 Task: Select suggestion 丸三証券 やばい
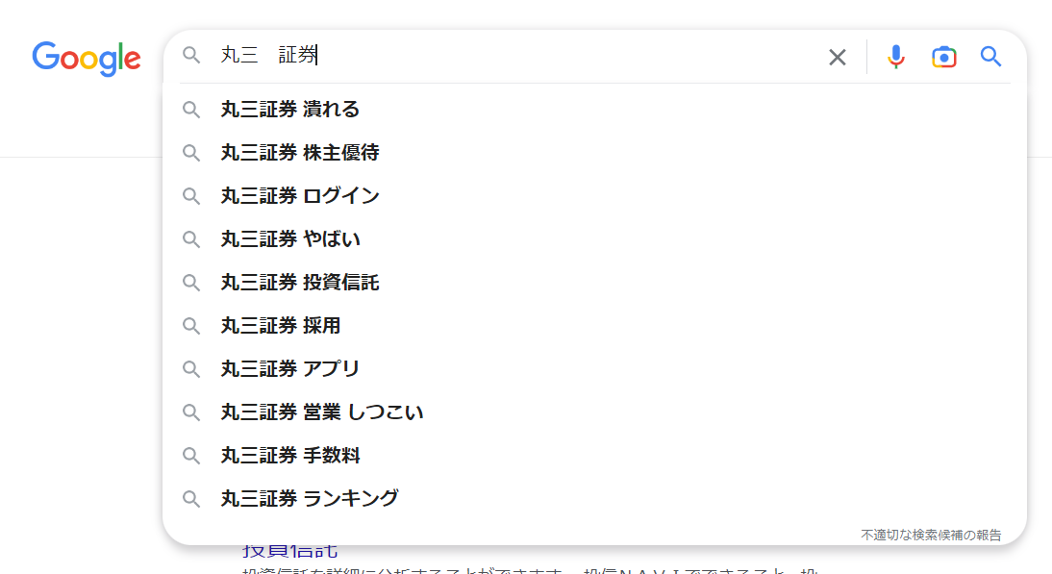594,239
